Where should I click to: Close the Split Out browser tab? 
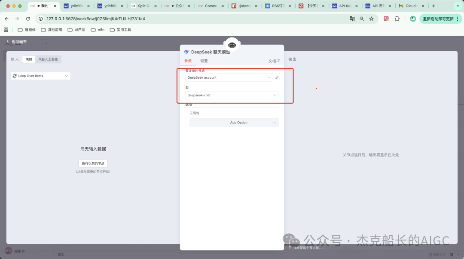click(x=156, y=6)
